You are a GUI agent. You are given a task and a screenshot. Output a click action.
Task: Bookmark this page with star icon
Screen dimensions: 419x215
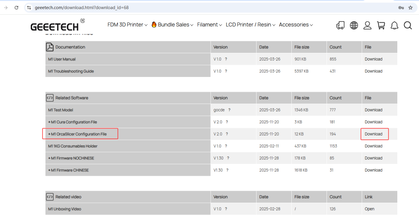pos(410,7)
